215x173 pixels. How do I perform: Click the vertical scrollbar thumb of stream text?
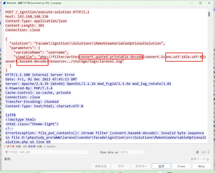coord(209,14)
